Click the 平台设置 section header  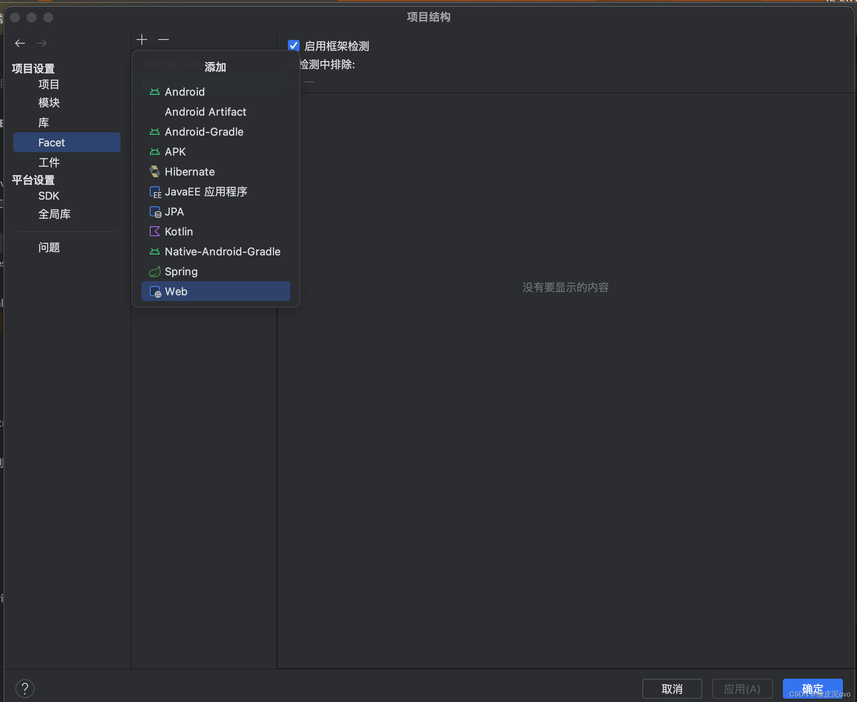click(x=33, y=180)
